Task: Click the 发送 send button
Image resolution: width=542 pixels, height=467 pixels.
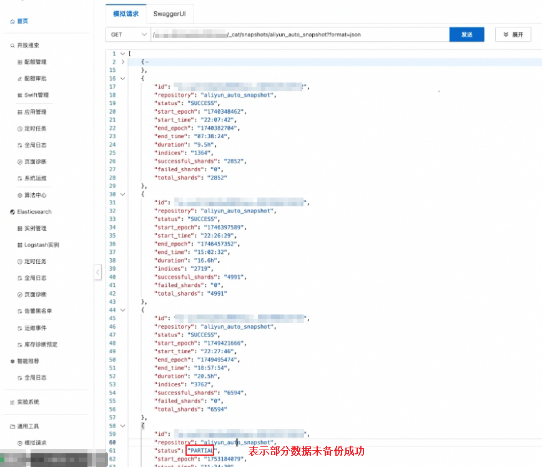Action: [466, 34]
